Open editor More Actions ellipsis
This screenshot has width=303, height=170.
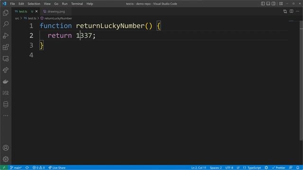click(298, 11)
